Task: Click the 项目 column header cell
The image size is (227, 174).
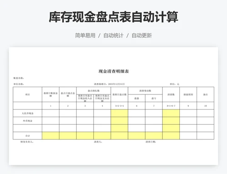Action: click(28, 94)
